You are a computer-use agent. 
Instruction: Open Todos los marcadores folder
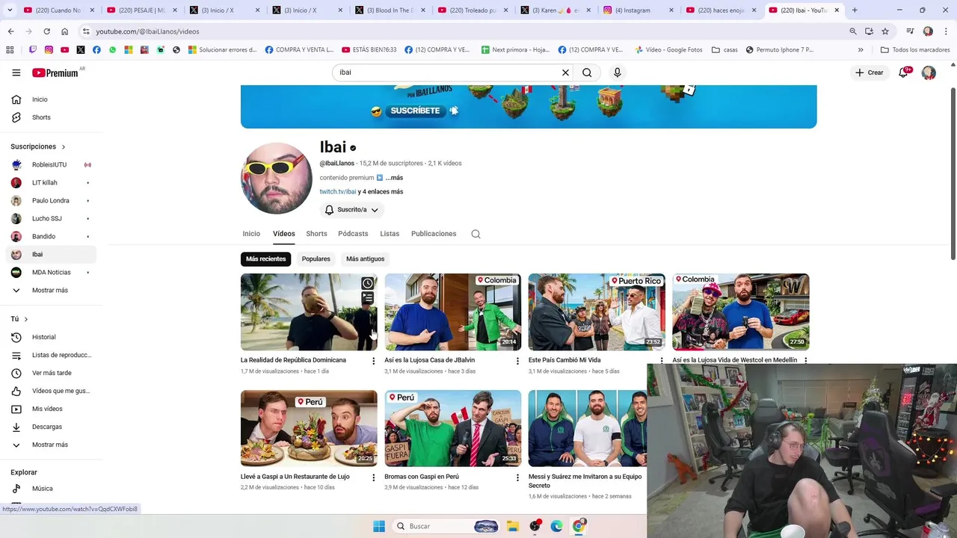coord(915,50)
